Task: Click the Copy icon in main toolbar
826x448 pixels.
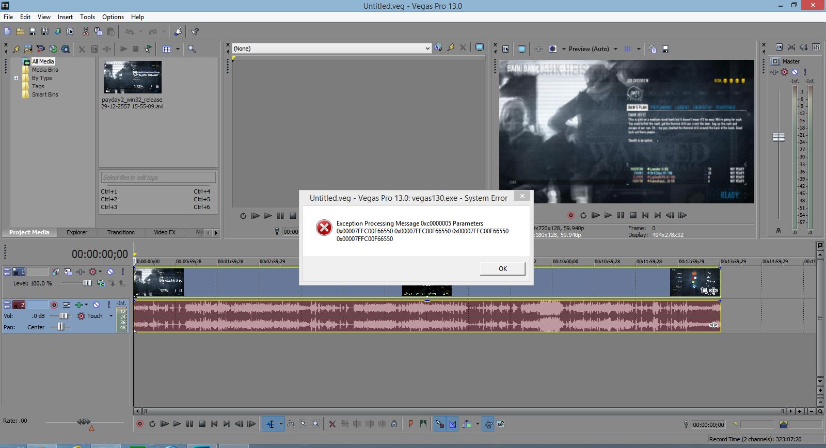Action: [x=98, y=31]
